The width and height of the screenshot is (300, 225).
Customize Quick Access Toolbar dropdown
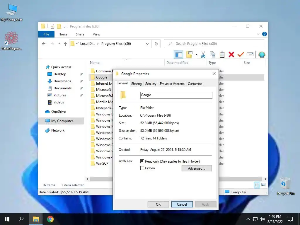(64, 27)
